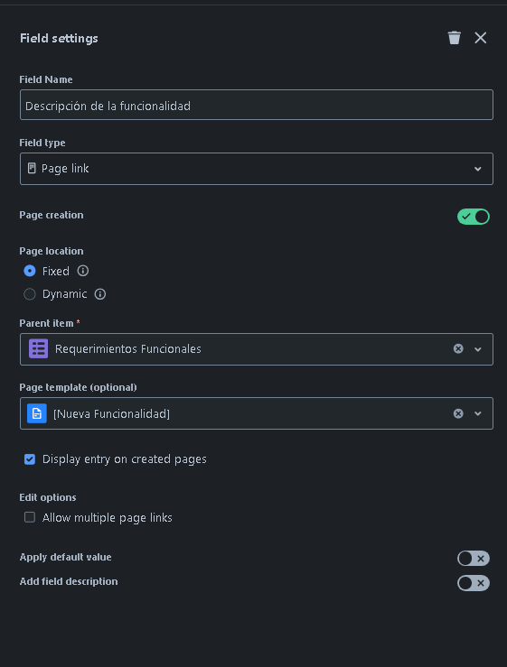Click the Dynamic info icon
The height and width of the screenshot is (667, 507).
click(100, 294)
